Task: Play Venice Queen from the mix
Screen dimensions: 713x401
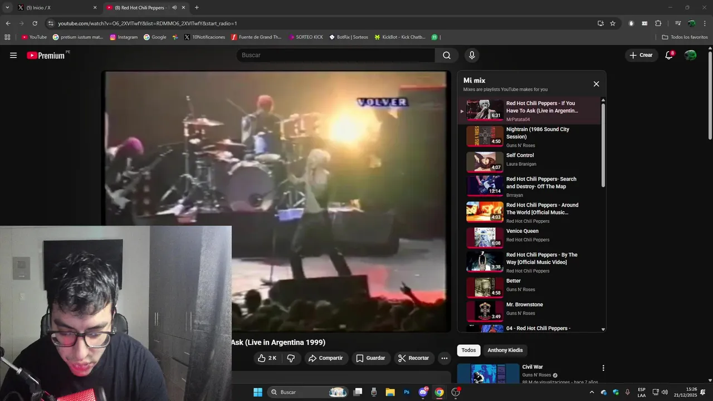Action: 529,237
